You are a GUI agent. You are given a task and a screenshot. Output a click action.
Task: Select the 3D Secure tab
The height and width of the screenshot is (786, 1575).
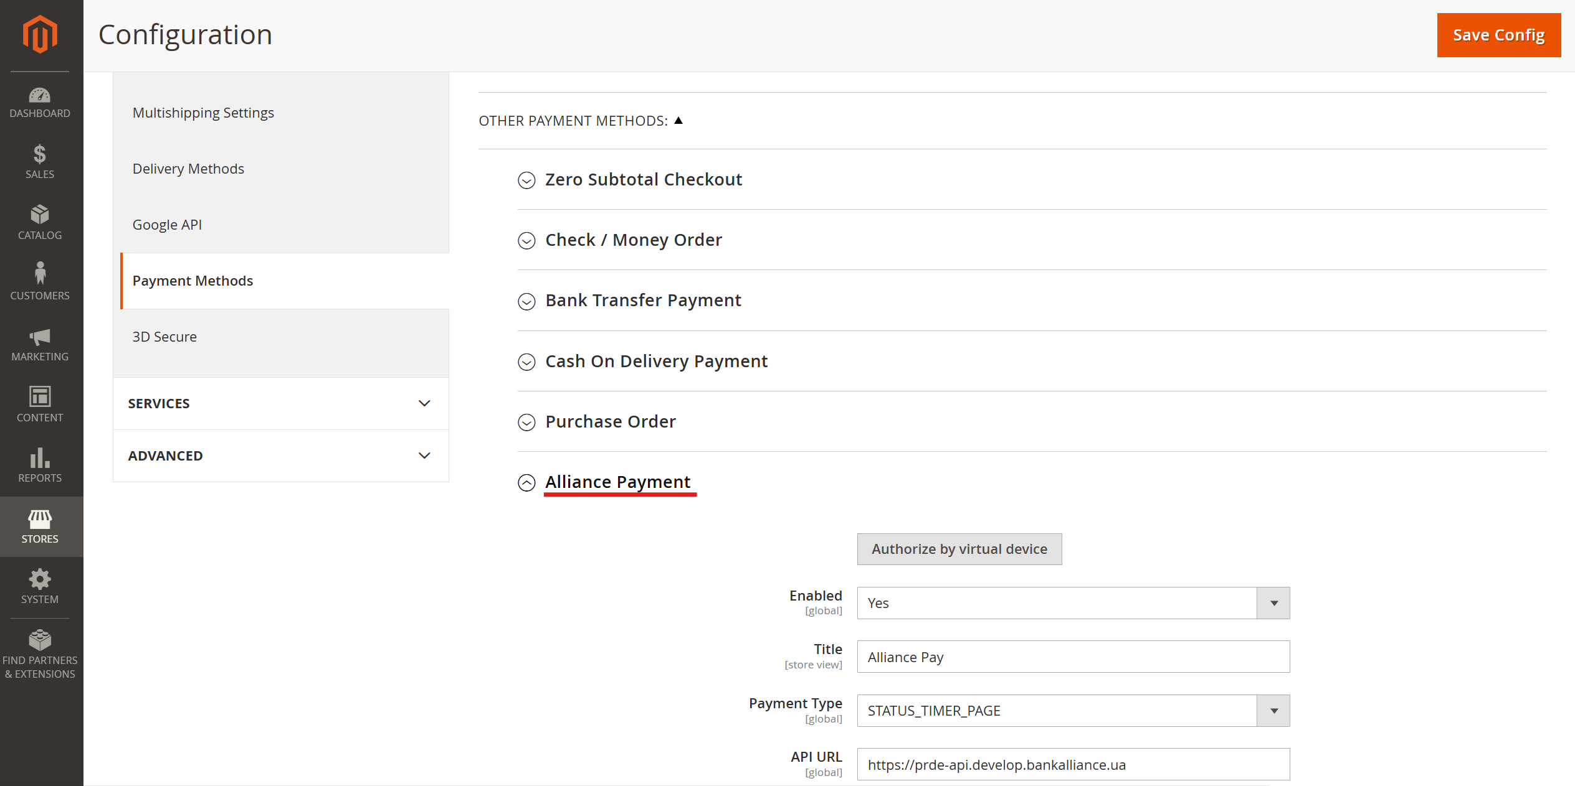[164, 337]
